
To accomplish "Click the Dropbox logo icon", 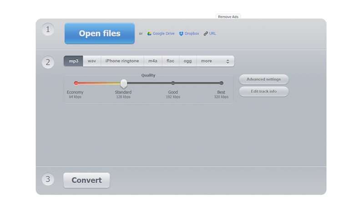I will point(181,34).
